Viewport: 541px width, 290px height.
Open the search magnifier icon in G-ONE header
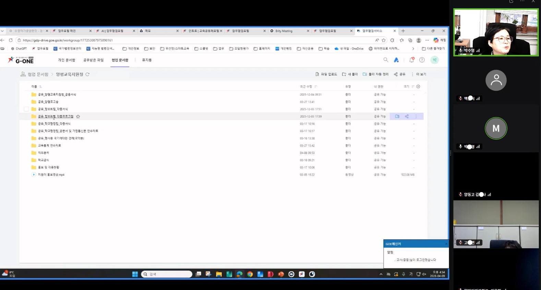pos(386,60)
